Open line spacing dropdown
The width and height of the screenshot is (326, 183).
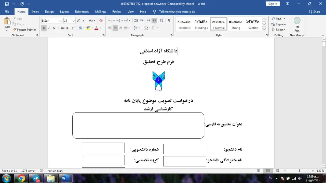tap(137, 28)
